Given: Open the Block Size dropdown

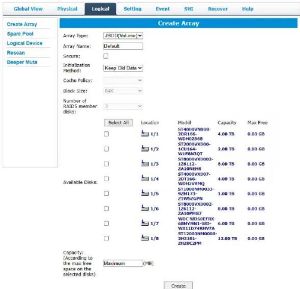Looking at the screenshot, I should coord(123,91).
